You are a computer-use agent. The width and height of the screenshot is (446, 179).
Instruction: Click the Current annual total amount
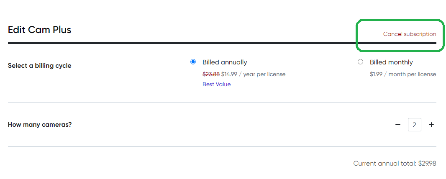(427, 164)
